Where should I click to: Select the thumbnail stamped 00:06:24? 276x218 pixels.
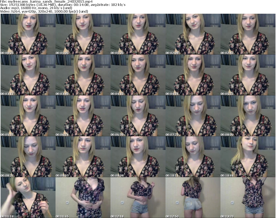tap(83, 116)
